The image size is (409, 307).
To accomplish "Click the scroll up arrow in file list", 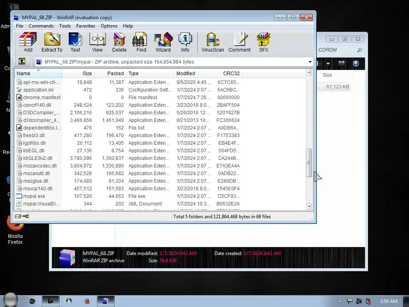I will click(309, 73).
